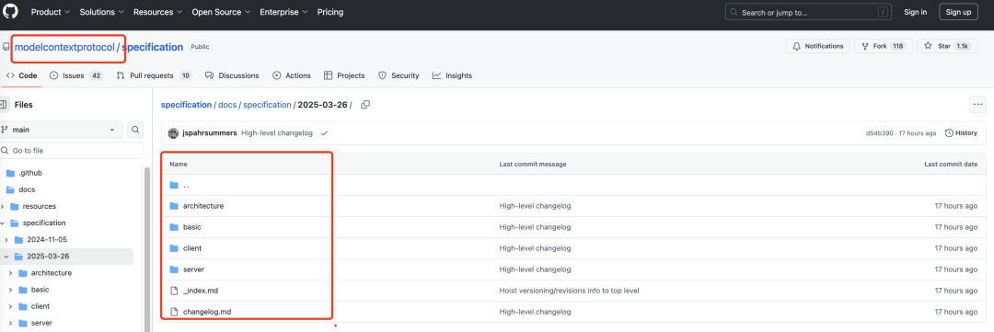Click _index.md file icon

click(175, 291)
